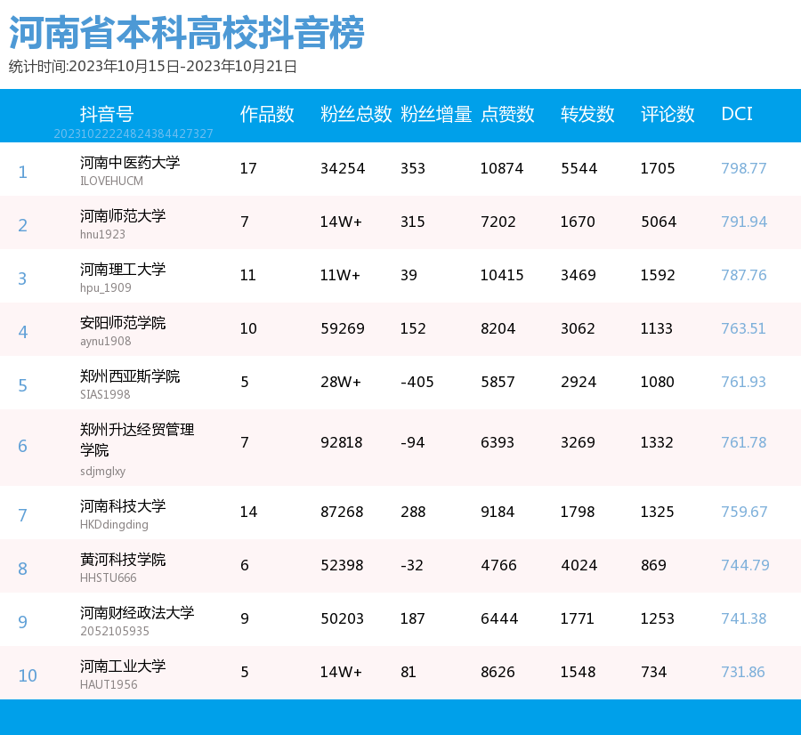The image size is (801, 735).
Task: Click DCI value 761.78
Action: tap(743, 442)
